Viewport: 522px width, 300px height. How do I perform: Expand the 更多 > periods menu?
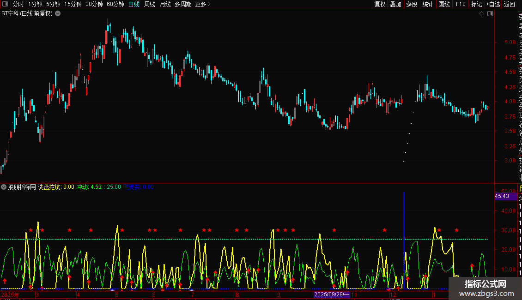(203, 4)
